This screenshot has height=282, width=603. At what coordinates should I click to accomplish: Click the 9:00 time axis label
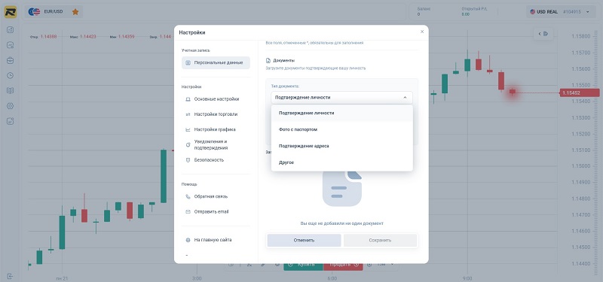tap(467, 278)
